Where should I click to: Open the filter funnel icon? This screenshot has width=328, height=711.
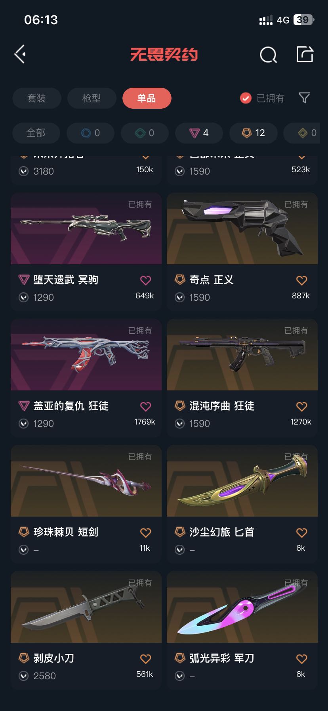[x=304, y=98]
